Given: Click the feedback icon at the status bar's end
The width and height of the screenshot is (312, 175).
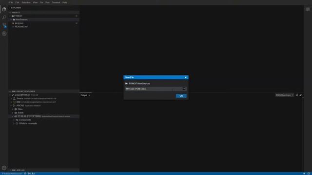Looking at the screenshot, I should tap(309, 174).
